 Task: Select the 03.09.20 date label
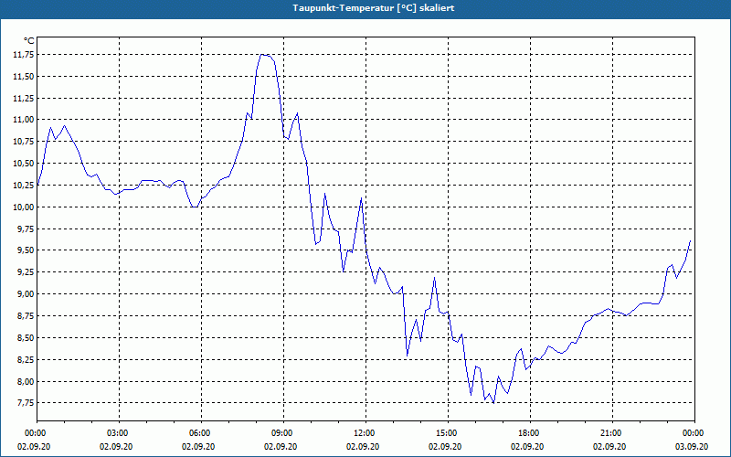pos(692,446)
